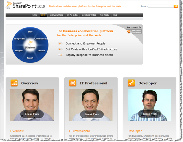Screen dimensions: 183x142
Task: Open the Developer Video menu item
Action: [89, 15]
